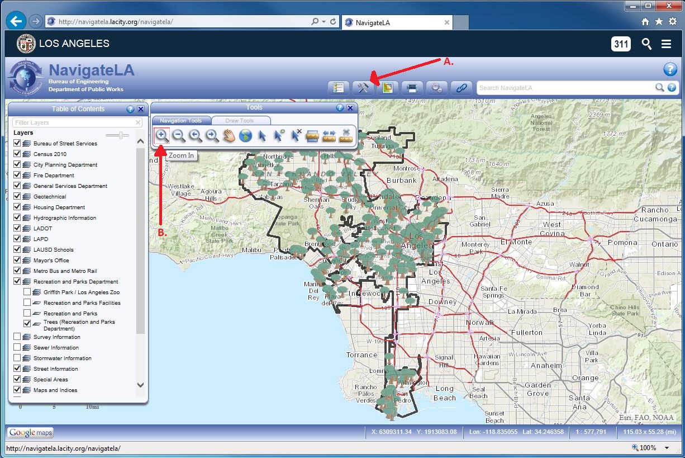This screenshot has height=458, width=685.
Task: Click the browser back button
Action: coord(17,21)
